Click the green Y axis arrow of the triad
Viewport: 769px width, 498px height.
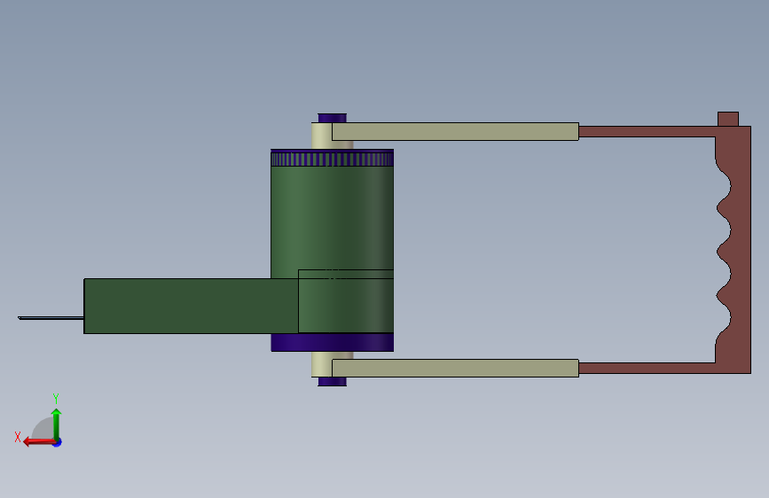coord(57,424)
